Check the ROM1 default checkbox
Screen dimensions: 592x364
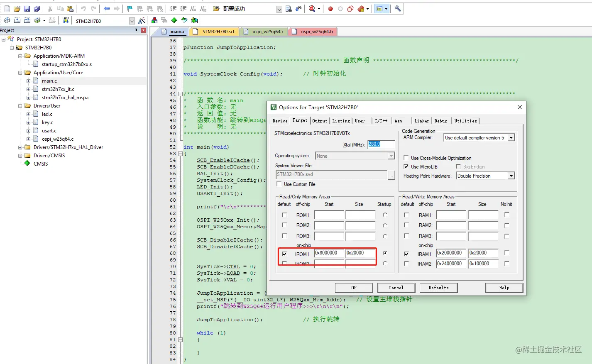point(284,215)
